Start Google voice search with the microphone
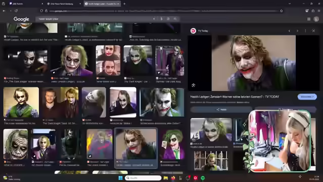 pyautogui.click(x=161, y=19)
